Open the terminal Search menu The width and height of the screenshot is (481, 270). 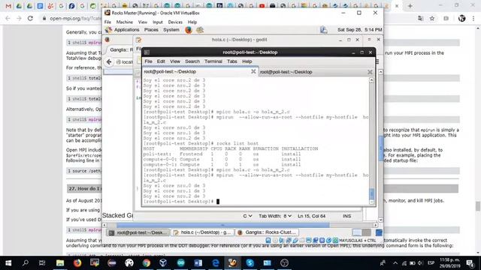tap(192, 61)
